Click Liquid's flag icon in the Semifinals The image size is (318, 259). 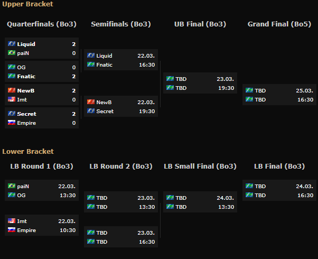[x=91, y=55]
